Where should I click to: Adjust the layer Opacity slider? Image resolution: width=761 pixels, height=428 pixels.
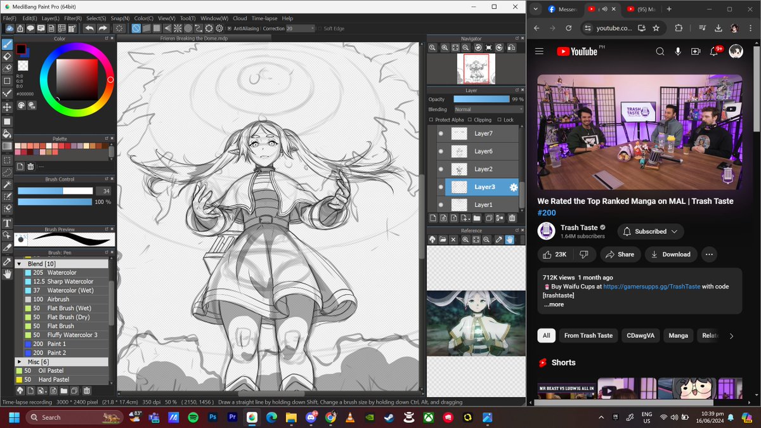[x=481, y=100]
